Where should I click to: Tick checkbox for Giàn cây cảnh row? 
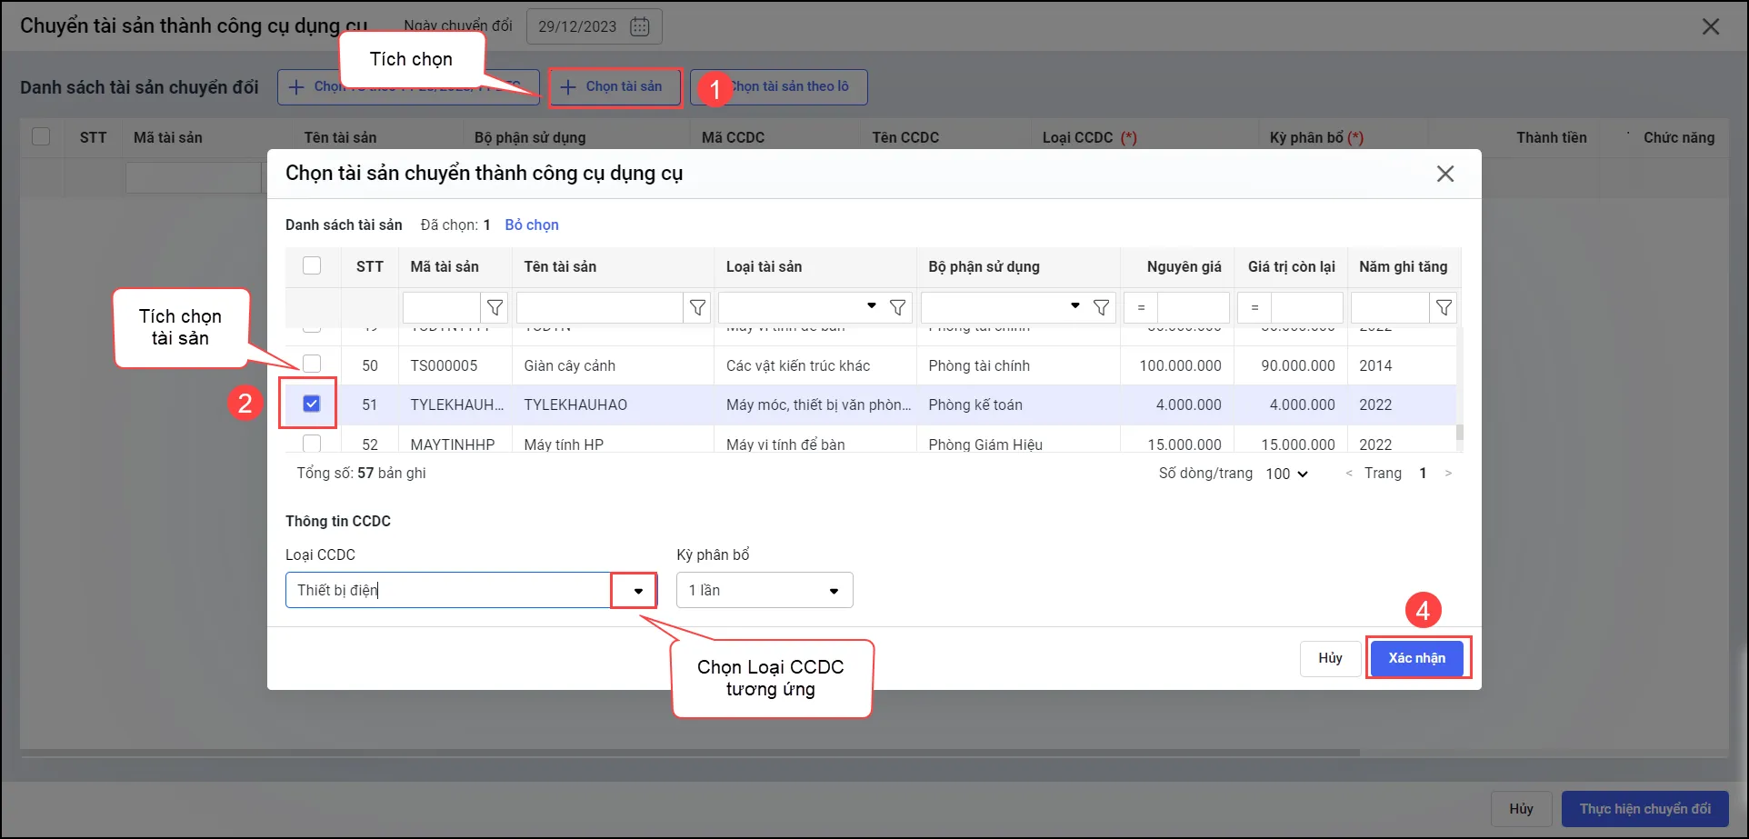[312, 364]
